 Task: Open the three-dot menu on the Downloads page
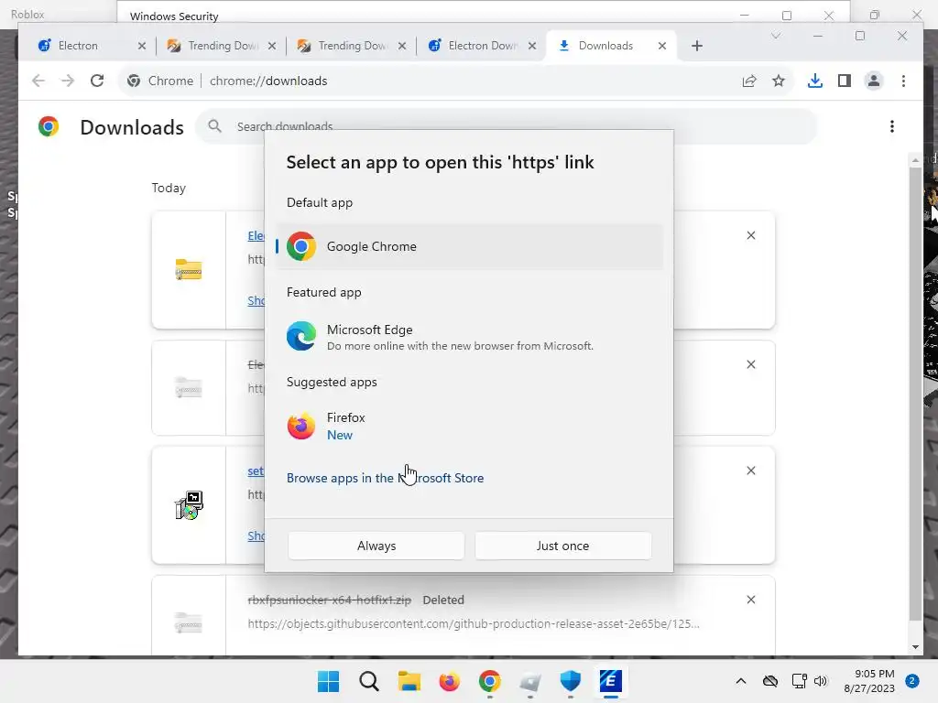coord(891,126)
